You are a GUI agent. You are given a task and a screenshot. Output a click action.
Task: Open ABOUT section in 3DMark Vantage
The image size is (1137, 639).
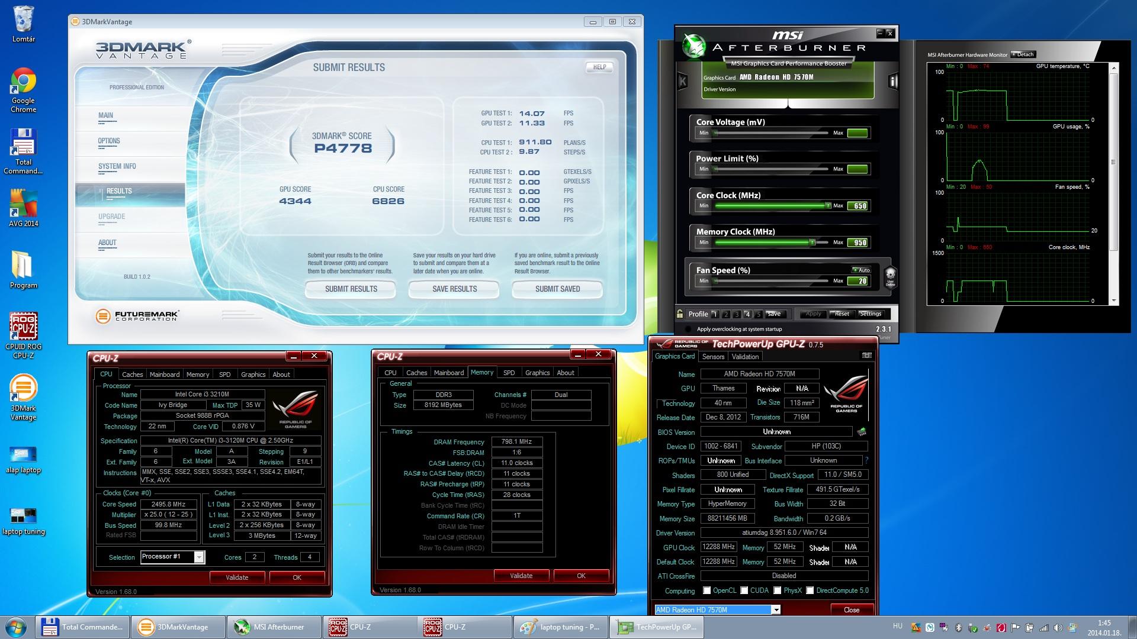(x=107, y=243)
